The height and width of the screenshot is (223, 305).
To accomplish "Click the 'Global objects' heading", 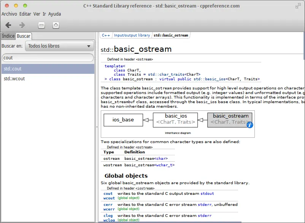I will tap(126, 176).
